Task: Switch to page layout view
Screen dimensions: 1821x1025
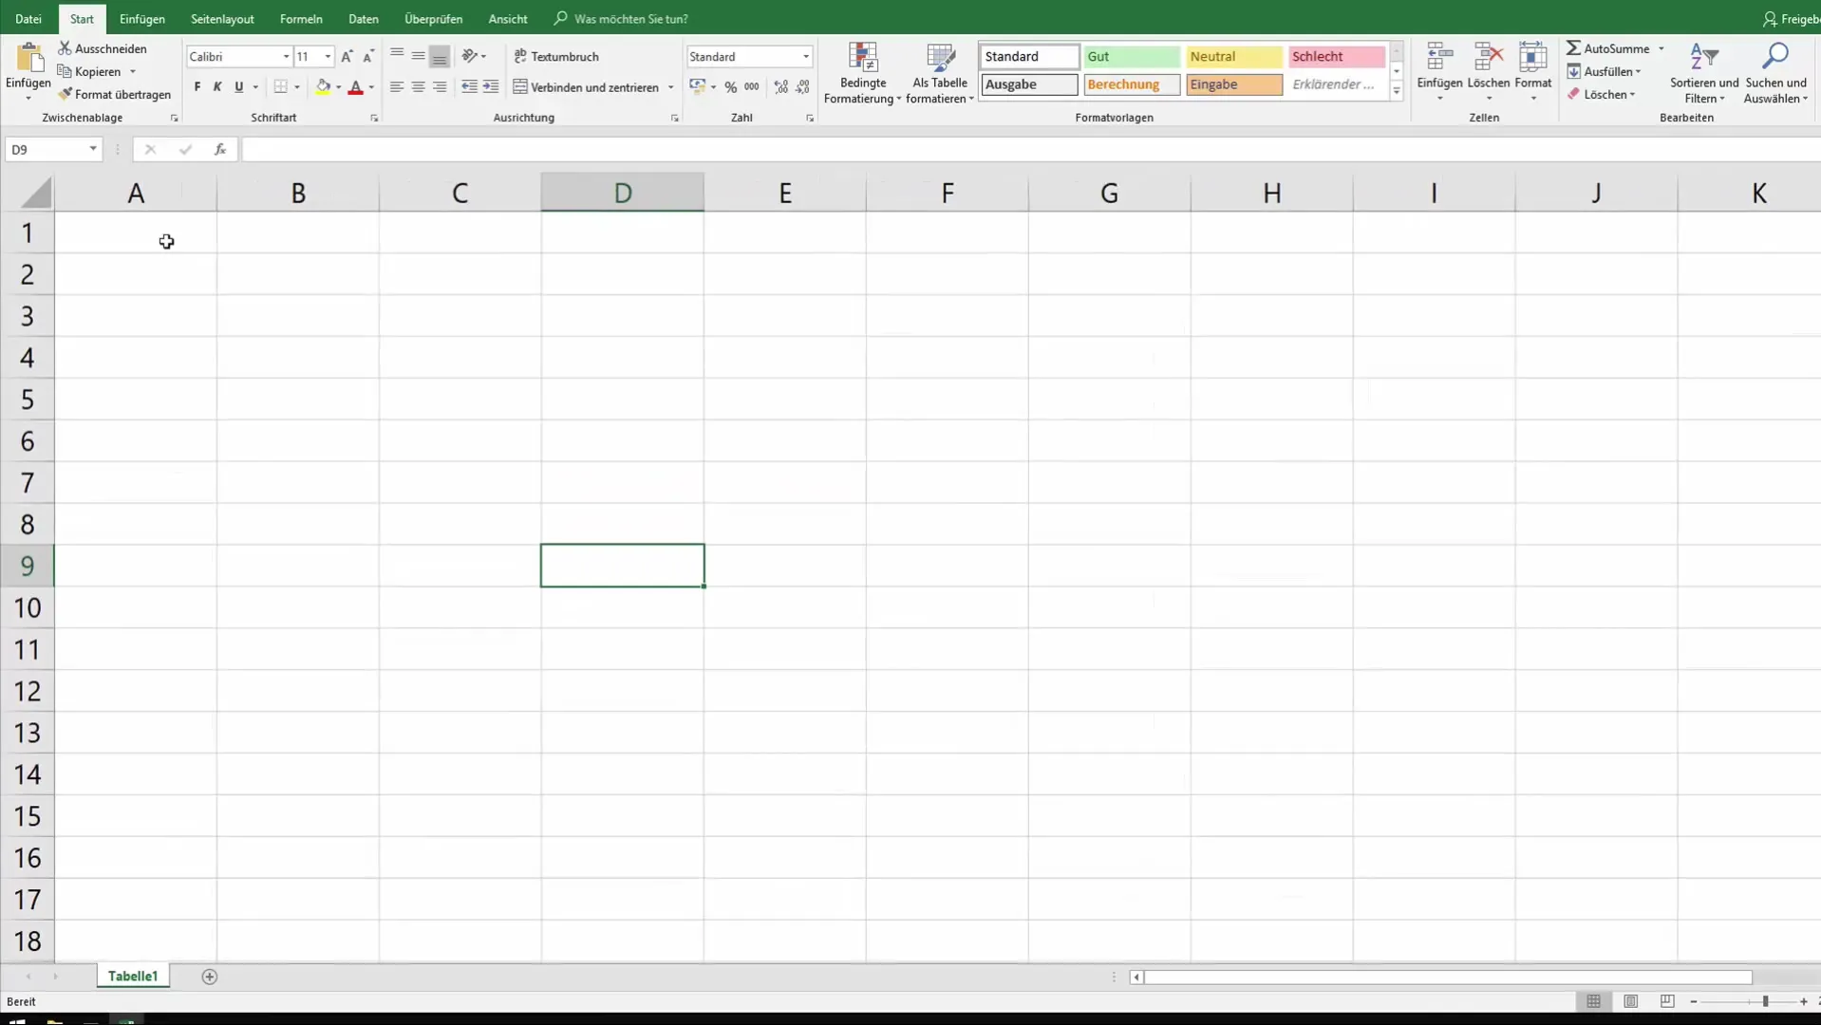Action: click(1630, 1001)
